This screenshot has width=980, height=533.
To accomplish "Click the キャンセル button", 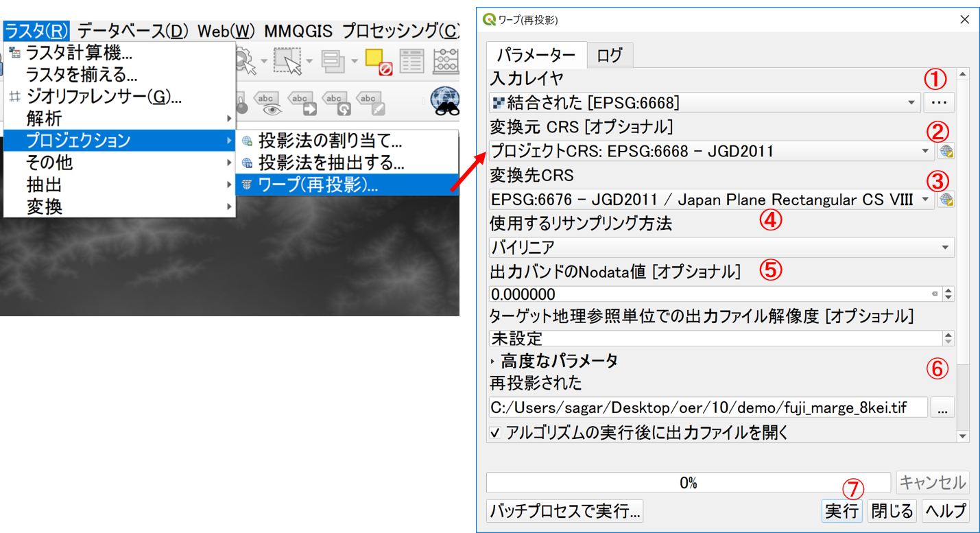I will click(933, 482).
